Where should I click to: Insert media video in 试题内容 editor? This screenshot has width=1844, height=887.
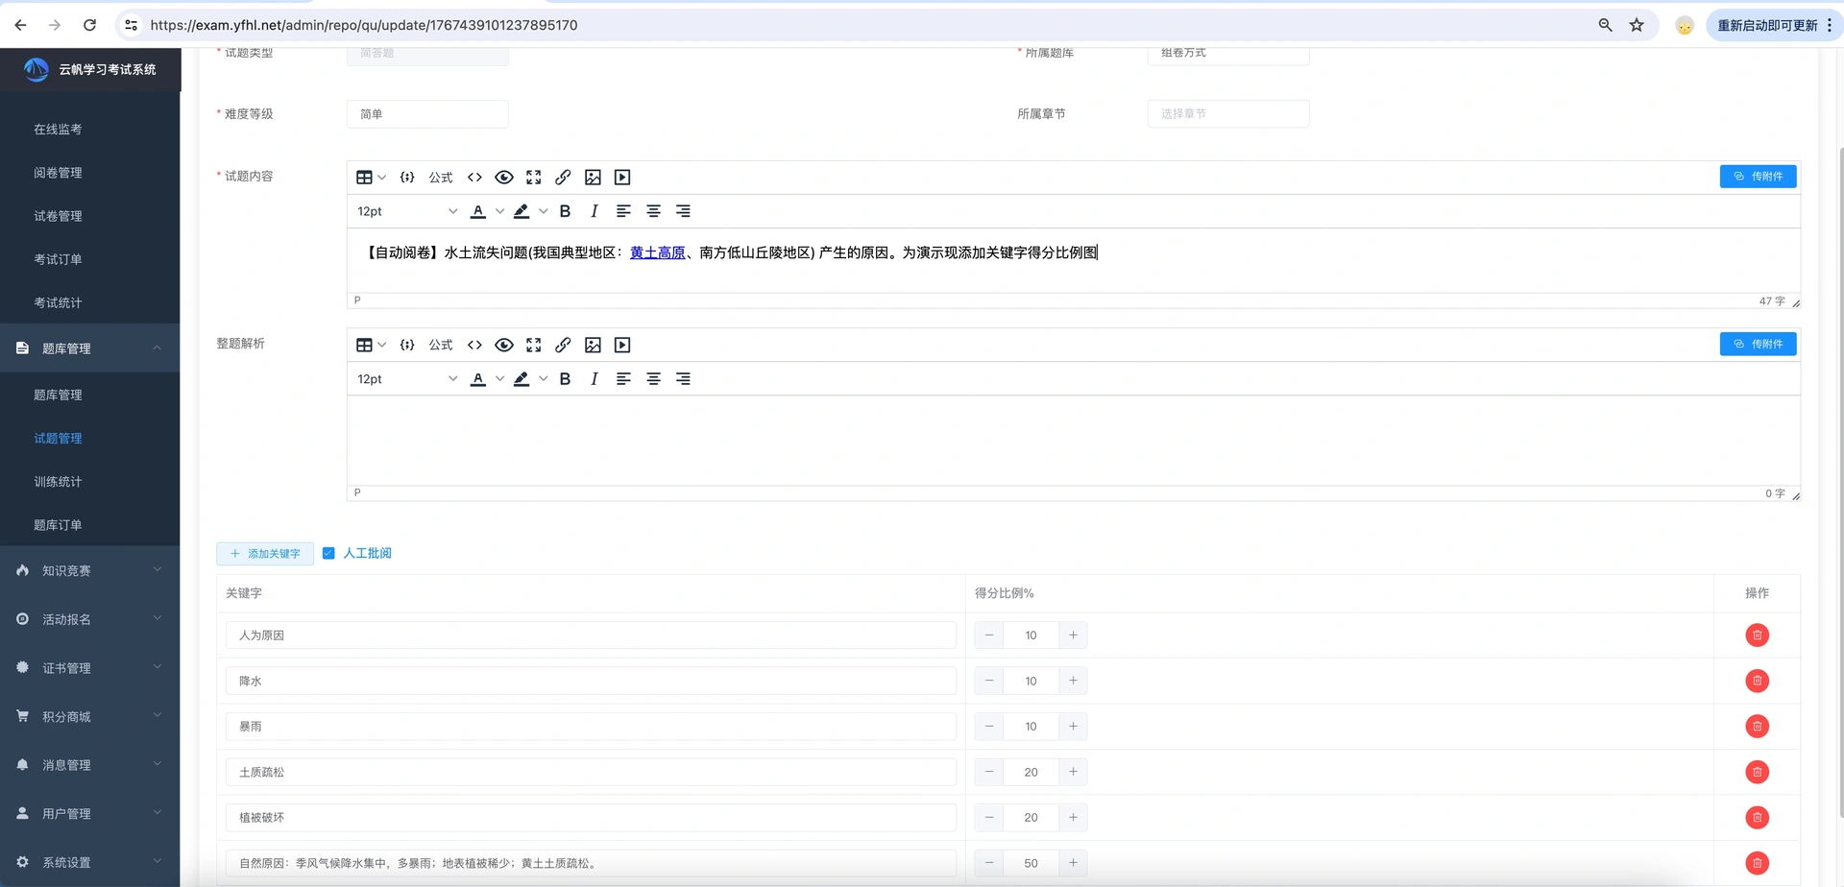[622, 178]
